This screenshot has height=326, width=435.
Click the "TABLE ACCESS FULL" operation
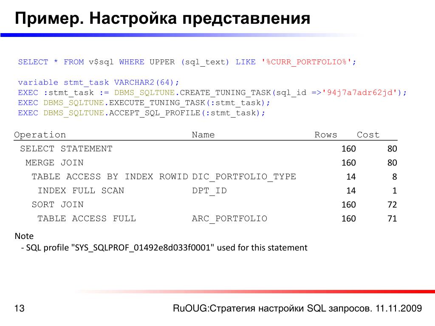click(x=87, y=219)
